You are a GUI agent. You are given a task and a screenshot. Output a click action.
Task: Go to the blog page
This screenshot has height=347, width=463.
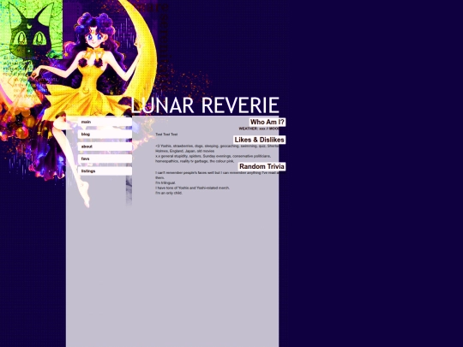click(105, 135)
